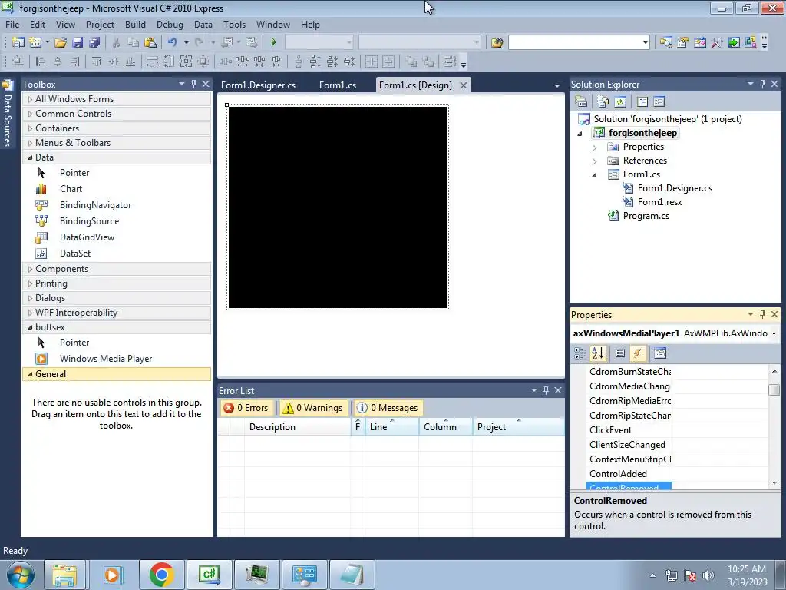Click the Solution Explorer properties icon
This screenshot has width=786, height=590.
pos(581,102)
